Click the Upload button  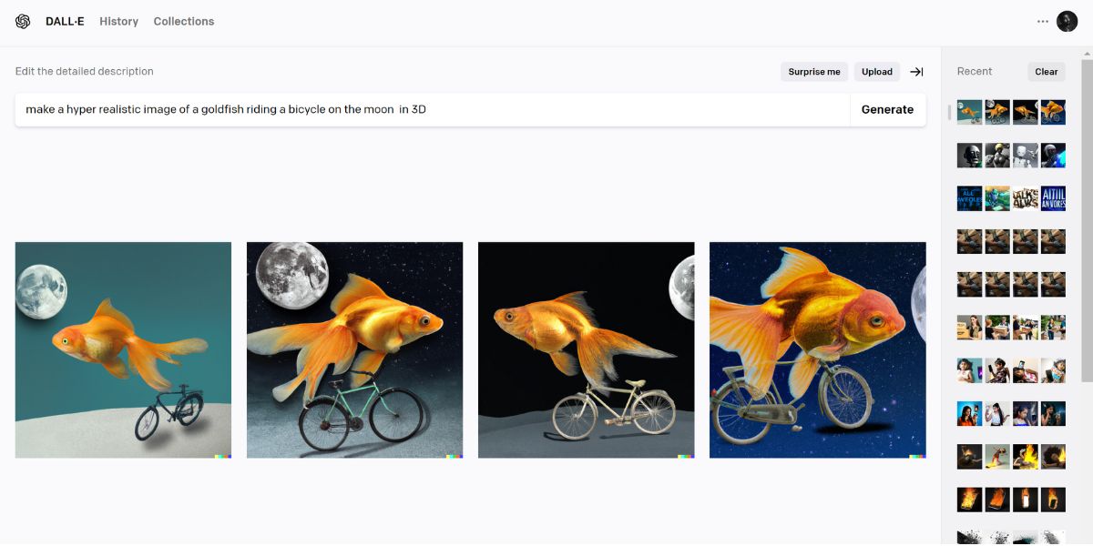(877, 72)
